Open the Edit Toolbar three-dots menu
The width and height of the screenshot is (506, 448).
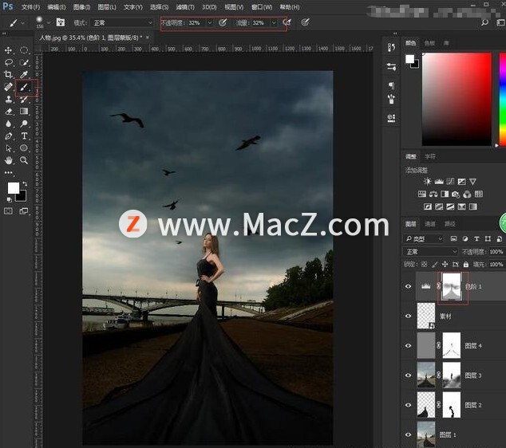pos(9,173)
